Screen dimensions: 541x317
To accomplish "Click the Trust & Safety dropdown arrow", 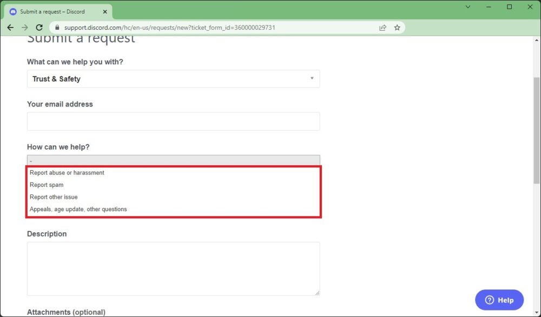I will pyautogui.click(x=312, y=78).
